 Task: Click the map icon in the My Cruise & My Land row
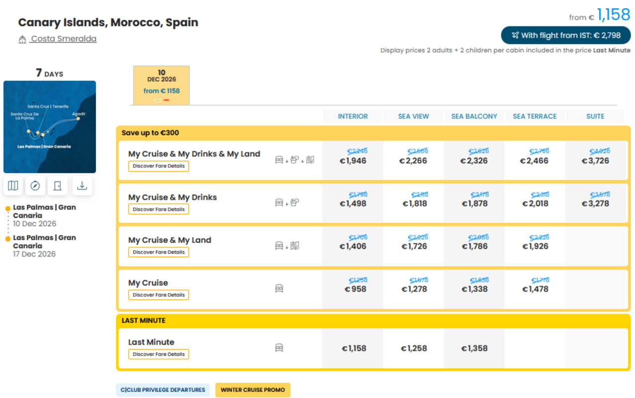pos(295,246)
